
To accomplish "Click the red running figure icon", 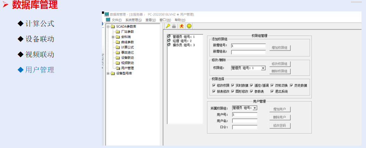I will coord(181,26).
